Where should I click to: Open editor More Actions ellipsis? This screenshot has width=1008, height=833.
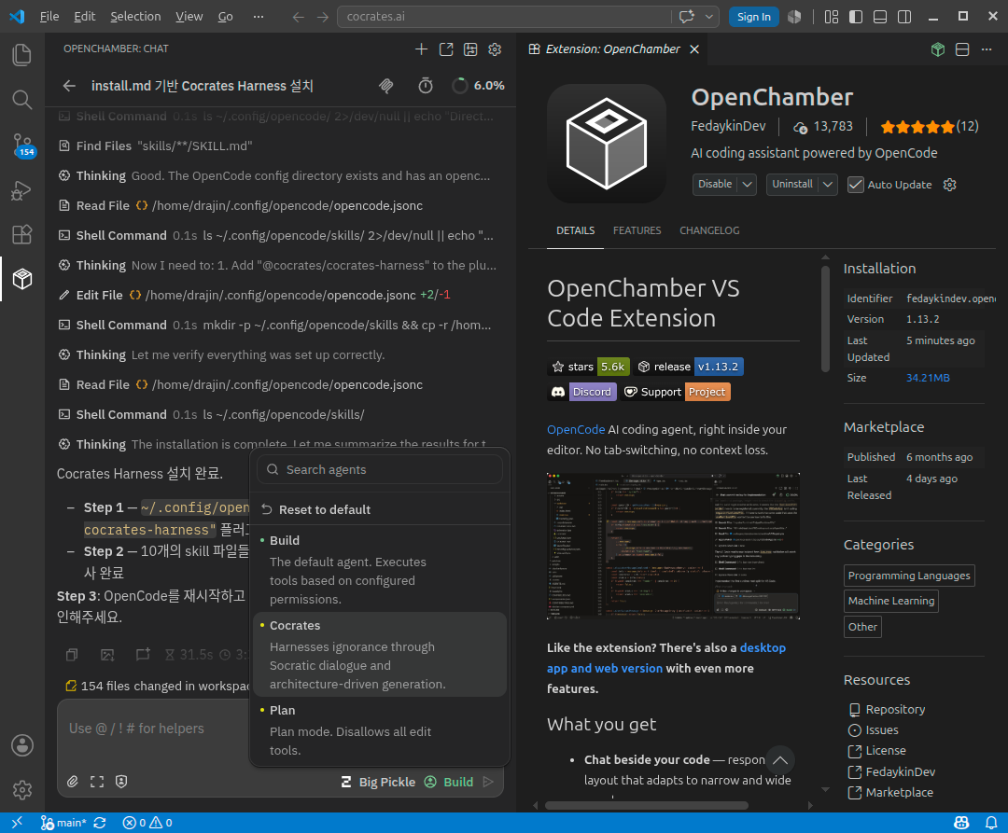[987, 49]
